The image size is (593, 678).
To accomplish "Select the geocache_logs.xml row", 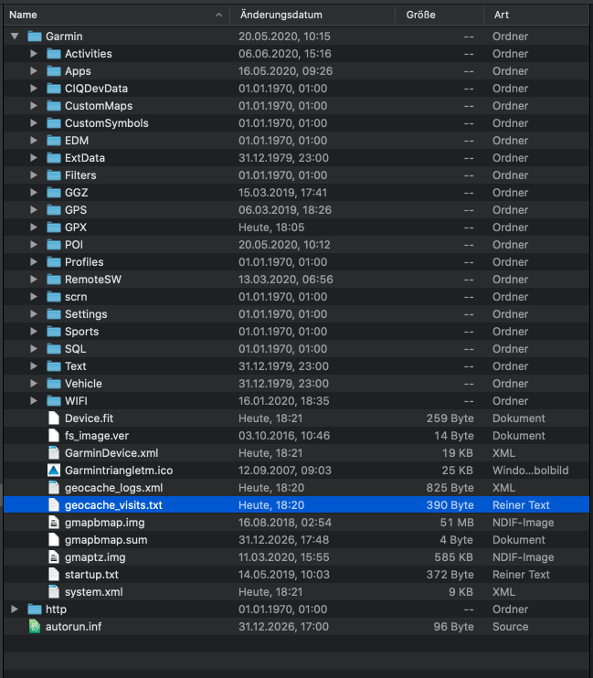I will [x=296, y=488].
